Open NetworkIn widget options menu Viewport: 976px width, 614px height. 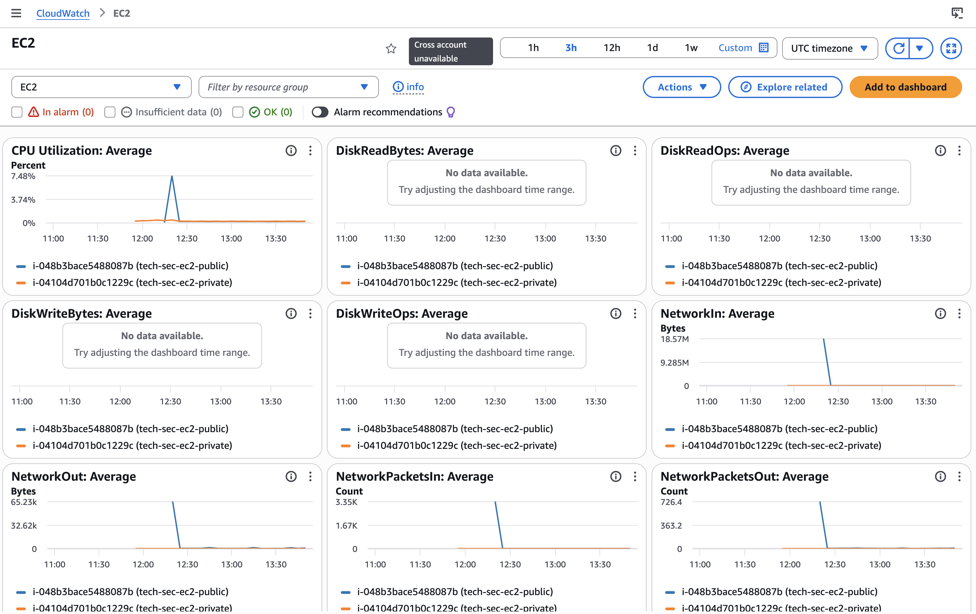point(959,313)
